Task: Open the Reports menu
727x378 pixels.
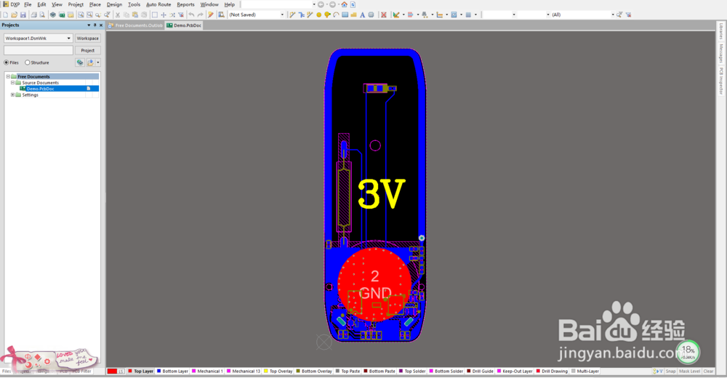Action: [x=185, y=4]
